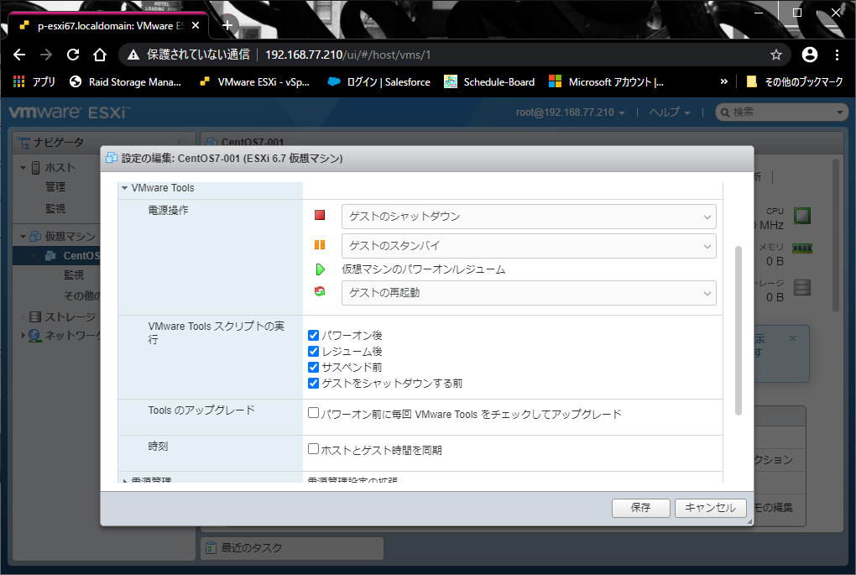Screen dimensions: 856x575
Task: Open the Schedule-Board bookmark
Action: 489,82
